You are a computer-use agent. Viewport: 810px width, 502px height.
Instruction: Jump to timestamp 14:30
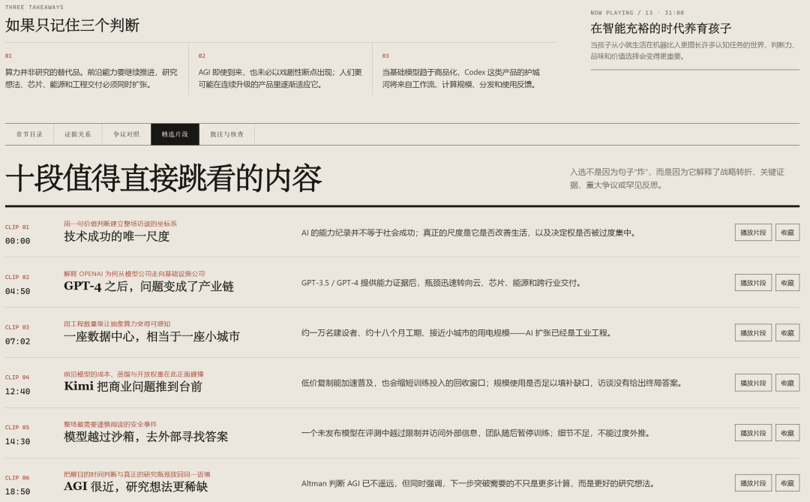[x=17, y=441]
